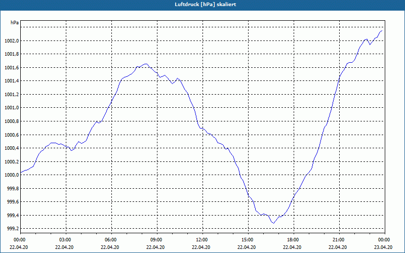The image size is (405, 253).
Task: Click the 1000,4 y-axis label
Action: click(x=12, y=148)
